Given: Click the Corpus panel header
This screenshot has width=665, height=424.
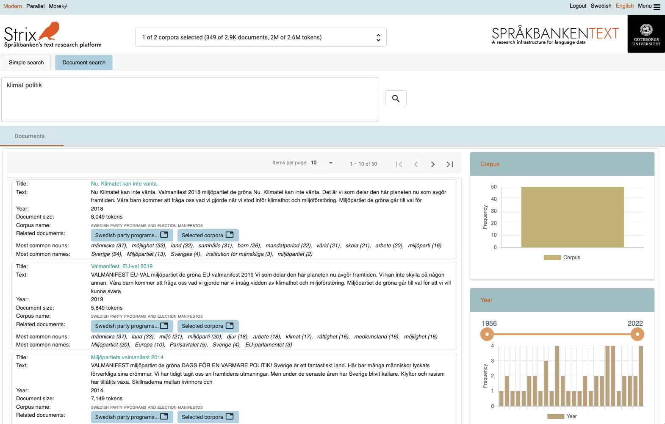Looking at the screenshot, I should pos(562,164).
